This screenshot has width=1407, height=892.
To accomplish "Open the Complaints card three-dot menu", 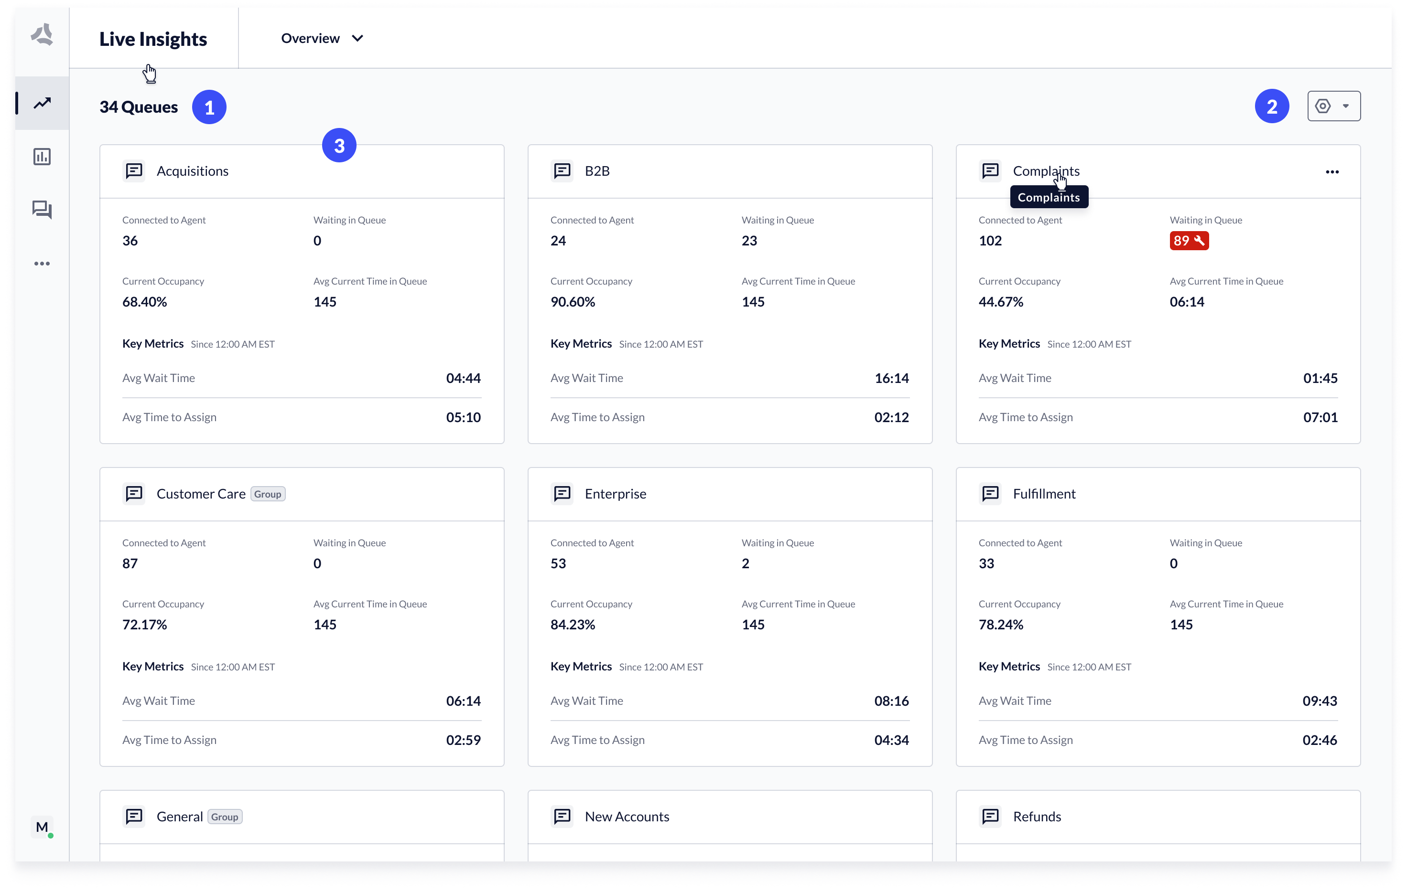I will click(x=1331, y=171).
